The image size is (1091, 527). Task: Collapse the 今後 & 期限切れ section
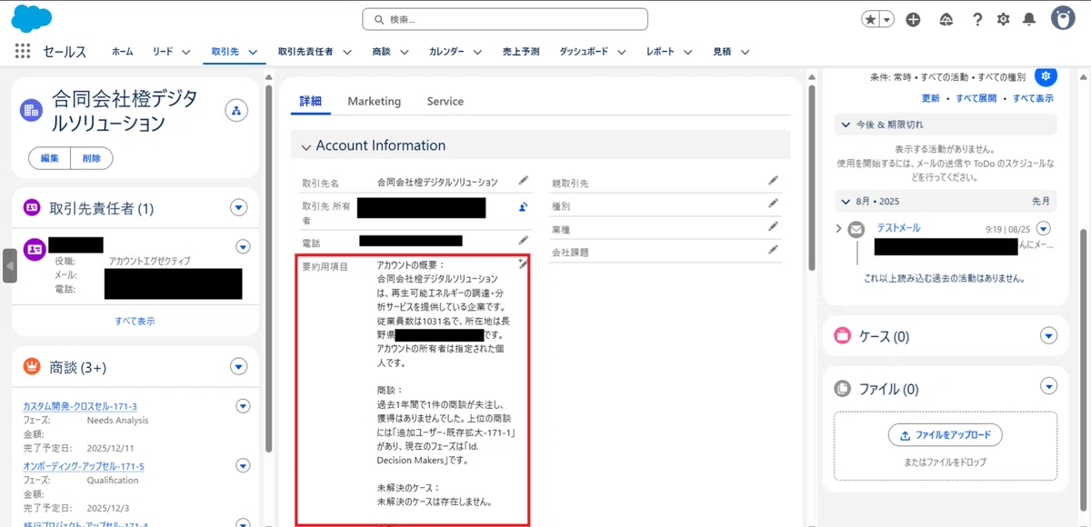846,124
